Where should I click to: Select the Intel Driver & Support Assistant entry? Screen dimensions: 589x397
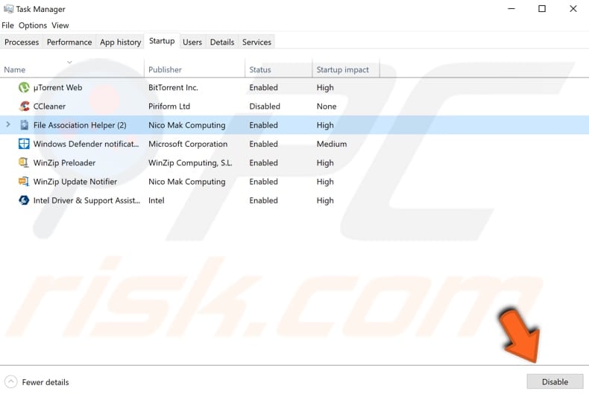pos(86,200)
